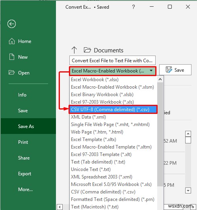Choose Save in the left sidebar

tap(28, 111)
